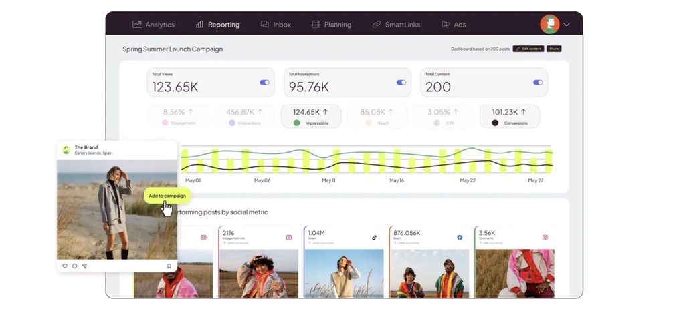Click the May 16 chart date label
Image resolution: width=685 pixels, height=317 pixels.
397,180
